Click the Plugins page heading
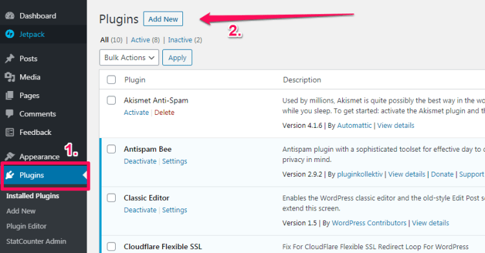 pyautogui.click(x=118, y=19)
